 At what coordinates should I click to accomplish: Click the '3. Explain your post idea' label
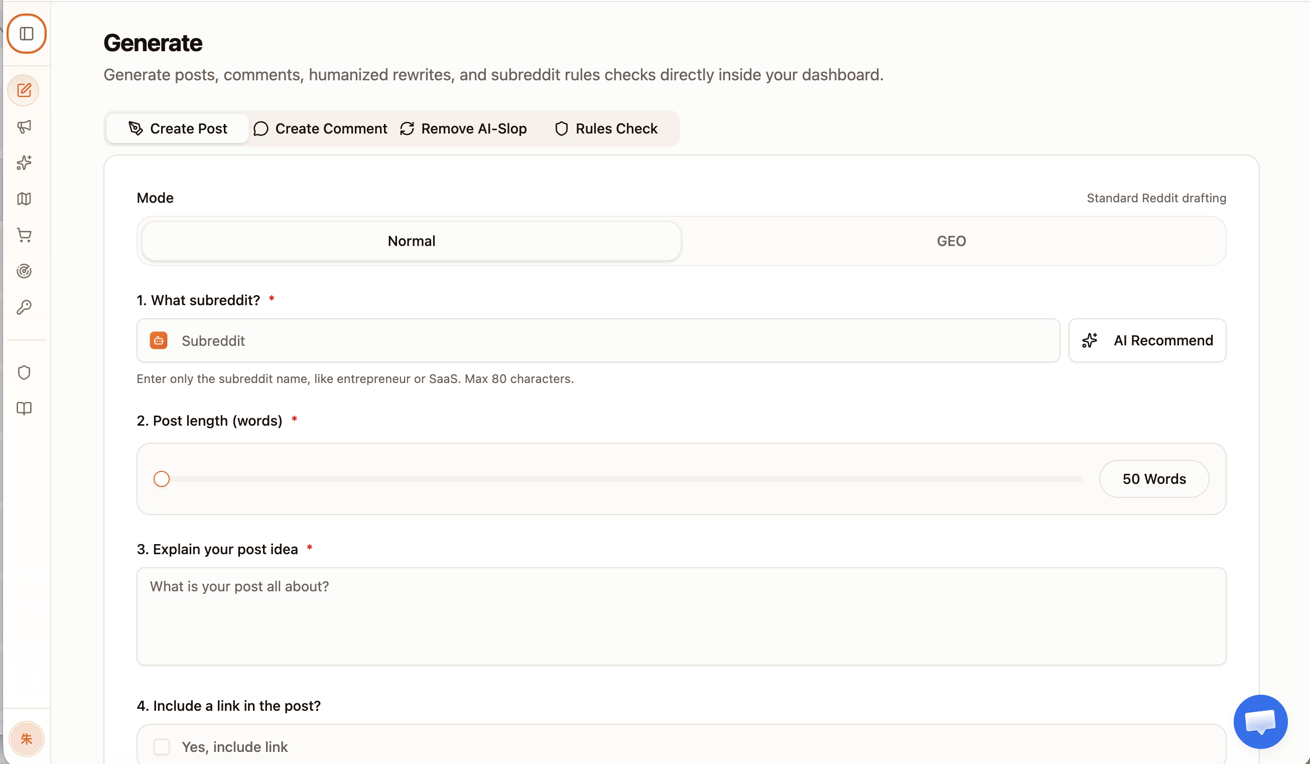(217, 549)
